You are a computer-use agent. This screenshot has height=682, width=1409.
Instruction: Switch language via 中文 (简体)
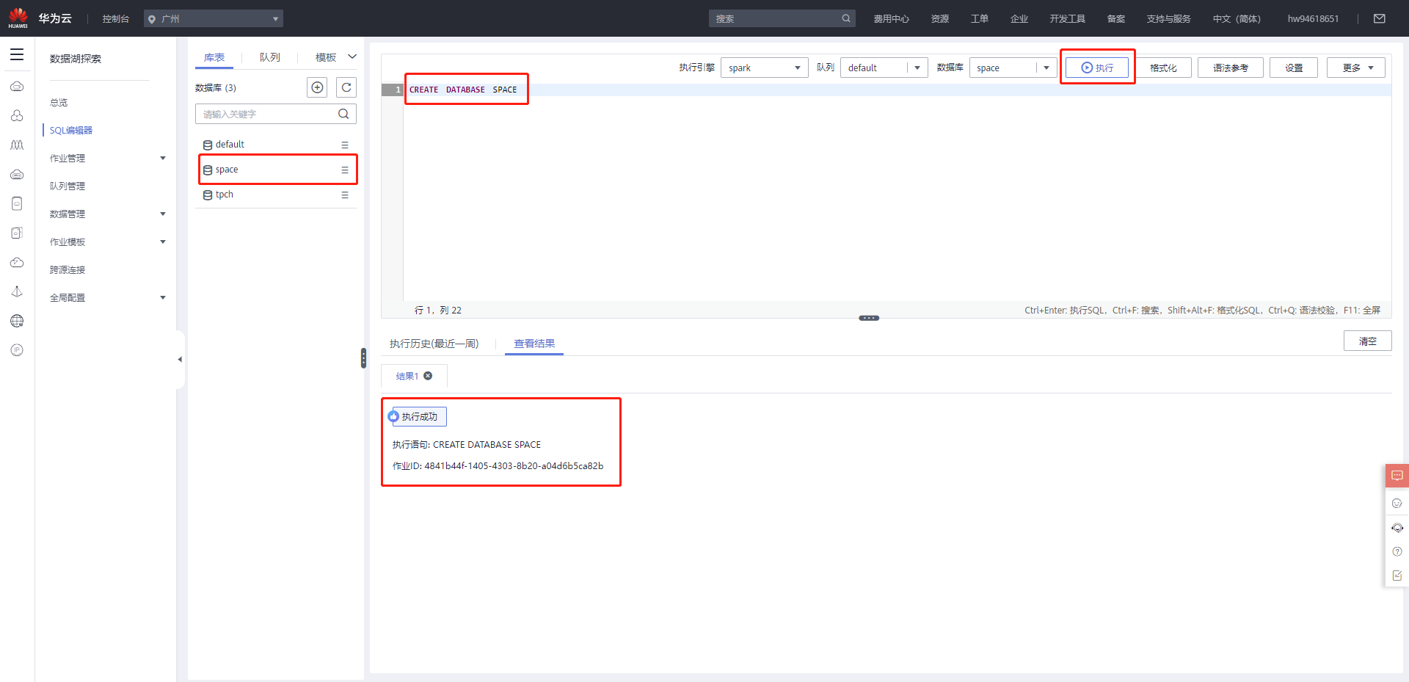[x=1237, y=18]
